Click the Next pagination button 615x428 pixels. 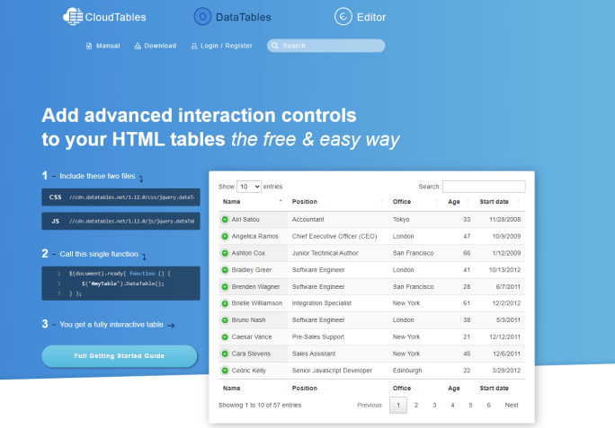(x=511, y=406)
